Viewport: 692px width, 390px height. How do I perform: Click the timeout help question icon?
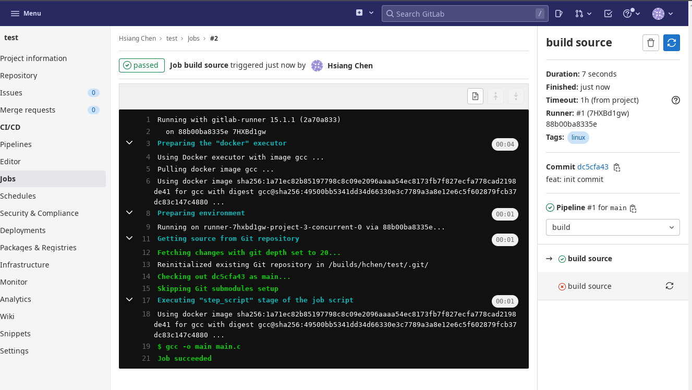[x=675, y=100]
